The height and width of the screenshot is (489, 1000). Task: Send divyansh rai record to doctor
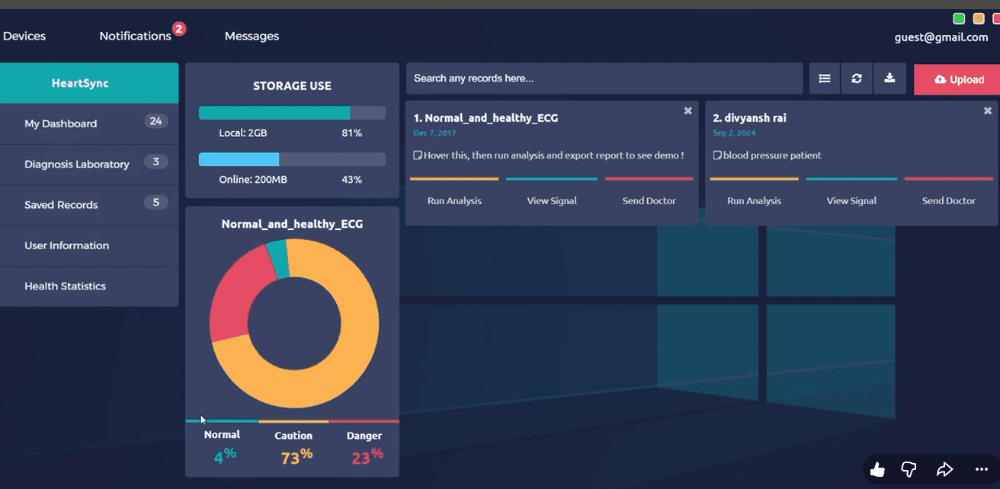pyautogui.click(x=949, y=201)
